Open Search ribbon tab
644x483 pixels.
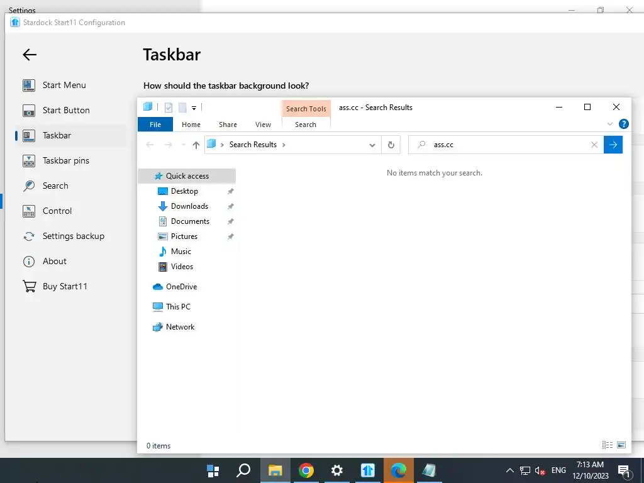(x=306, y=125)
